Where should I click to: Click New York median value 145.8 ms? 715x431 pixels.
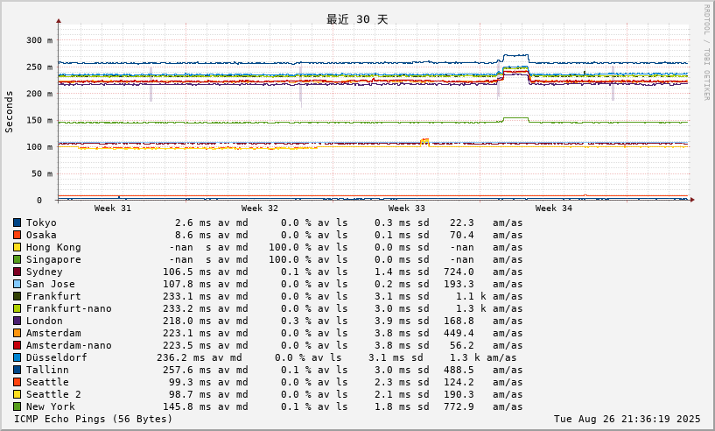pos(187,406)
